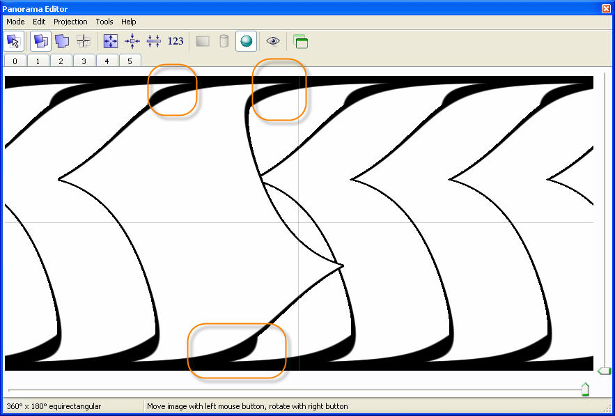Select the cylindrical projection icon
This screenshot has height=416, width=615.
224,41
